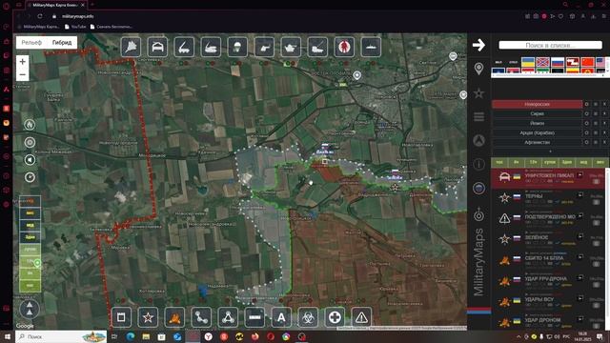Click the speaker sound button on map
Image resolution: width=610 pixels, height=343 pixels.
pyautogui.click(x=30, y=160)
